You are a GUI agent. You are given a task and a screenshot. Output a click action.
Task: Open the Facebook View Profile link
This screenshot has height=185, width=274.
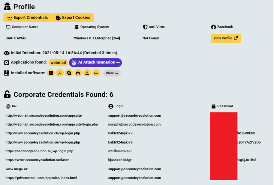point(226,38)
